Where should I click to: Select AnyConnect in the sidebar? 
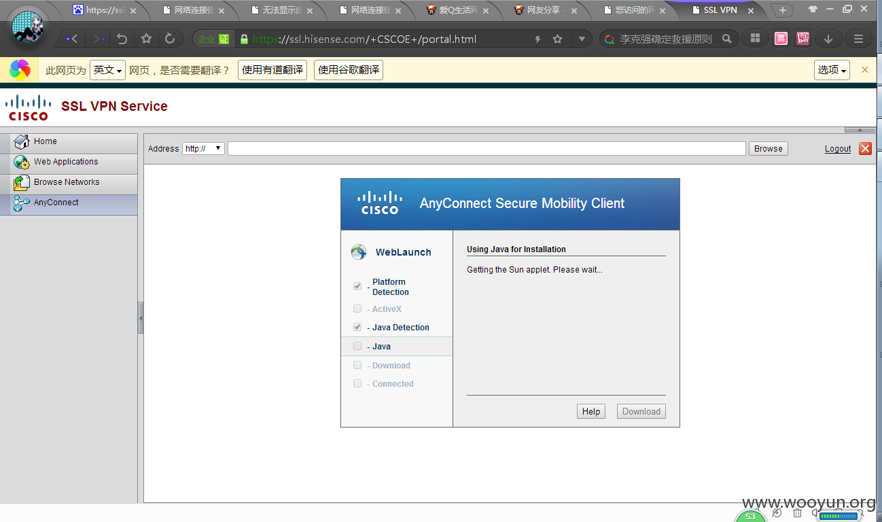pyautogui.click(x=69, y=205)
